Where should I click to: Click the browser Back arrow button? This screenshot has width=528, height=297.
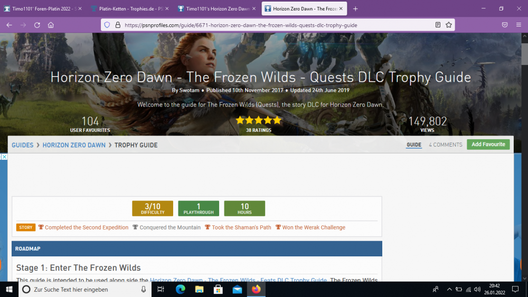tap(9, 25)
